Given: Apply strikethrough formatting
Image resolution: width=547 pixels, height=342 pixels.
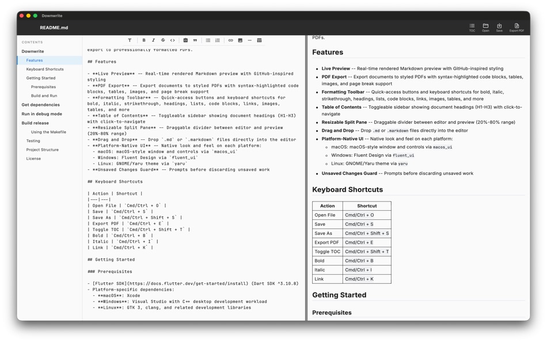Looking at the screenshot, I should click(x=163, y=40).
